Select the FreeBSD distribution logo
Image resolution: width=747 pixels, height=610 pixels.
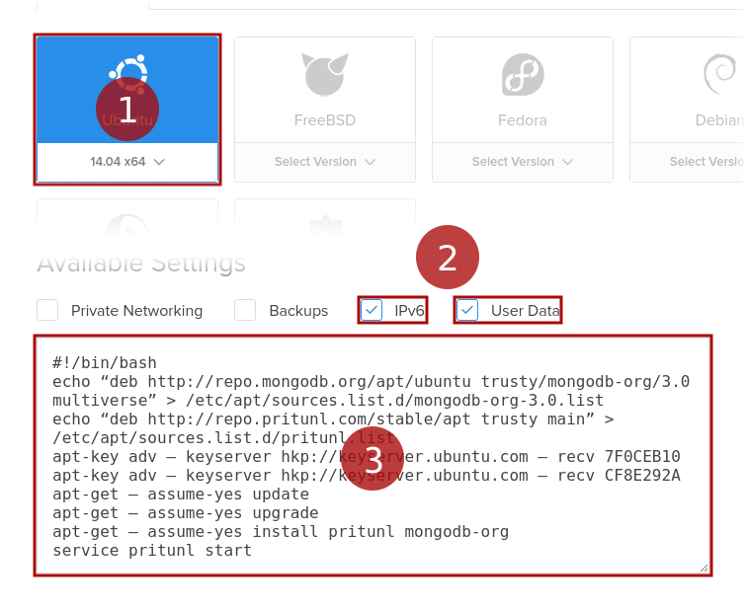[325, 74]
